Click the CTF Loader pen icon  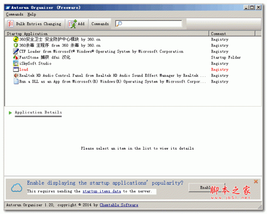pyautogui.click(x=16, y=52)
